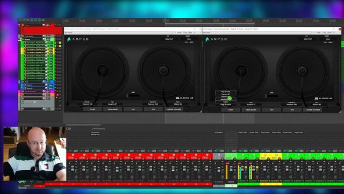Choose Bubble in the open speaker list
The width and height of the screenshot is (344, 194).
226,102
